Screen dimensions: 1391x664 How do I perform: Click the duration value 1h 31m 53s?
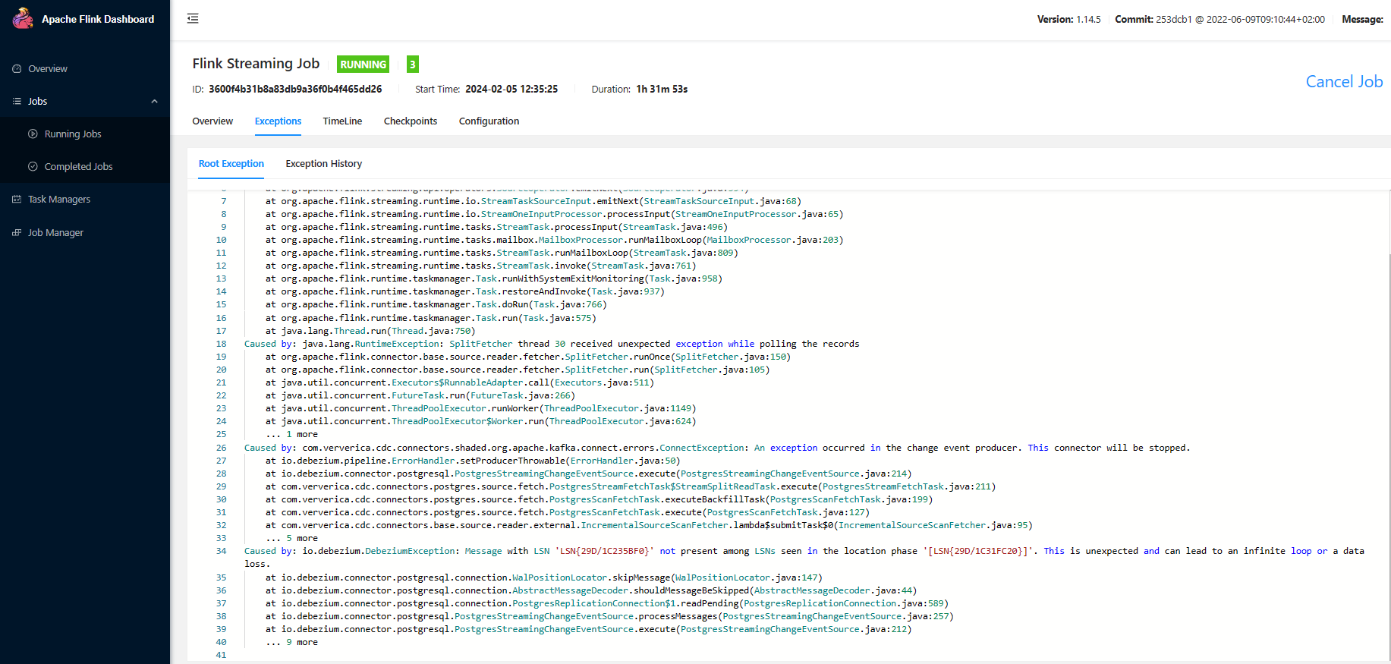[x=662, y=89]
